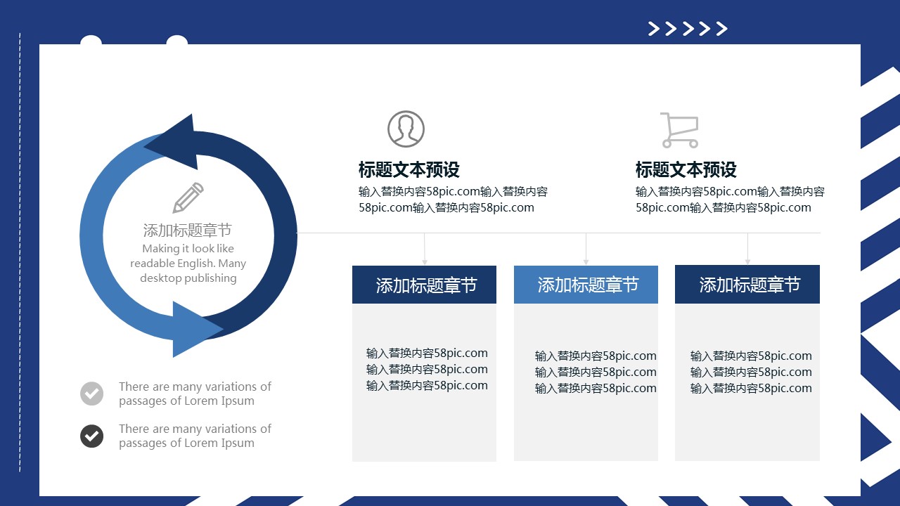The width and height of the screenshot is (900, 506).
Task: Click the user profile silhouette icon
Action: (406, 129)
